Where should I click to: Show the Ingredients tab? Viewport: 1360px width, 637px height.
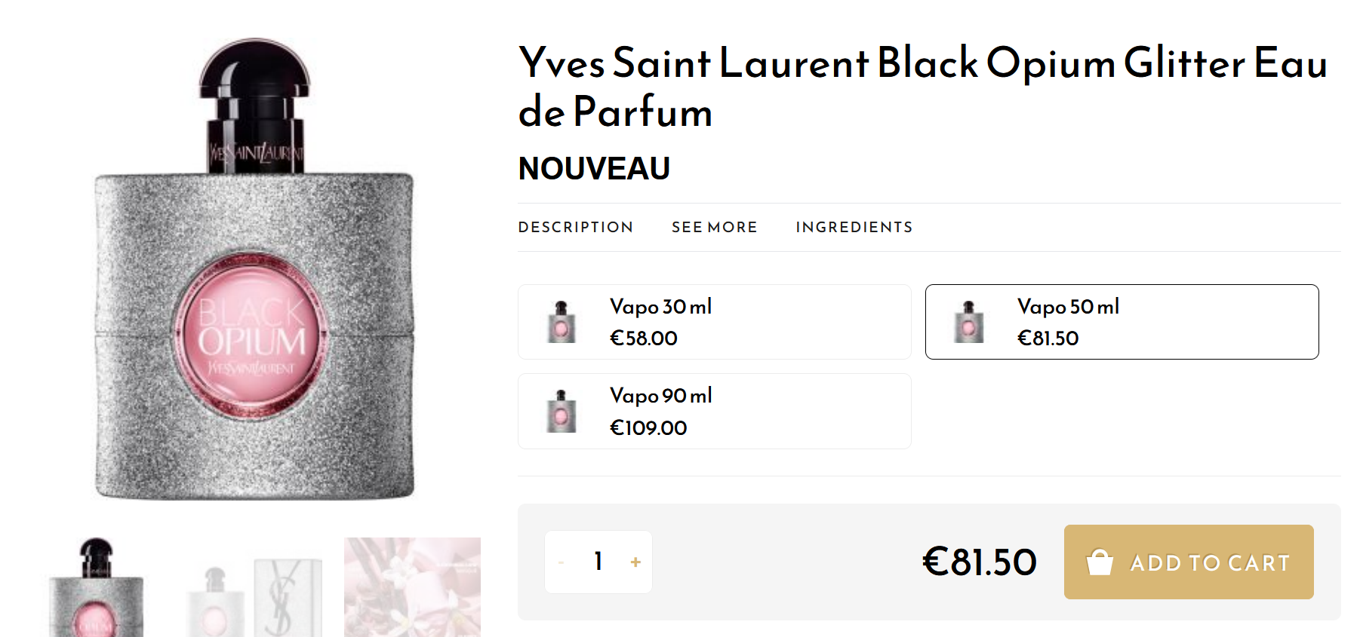point(854,227)
